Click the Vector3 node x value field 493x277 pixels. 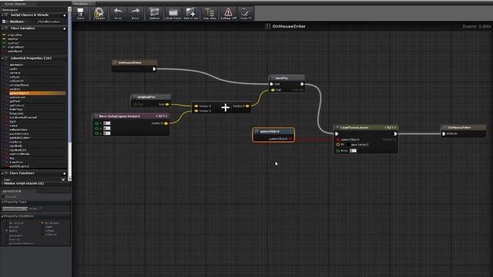(106, 123)
